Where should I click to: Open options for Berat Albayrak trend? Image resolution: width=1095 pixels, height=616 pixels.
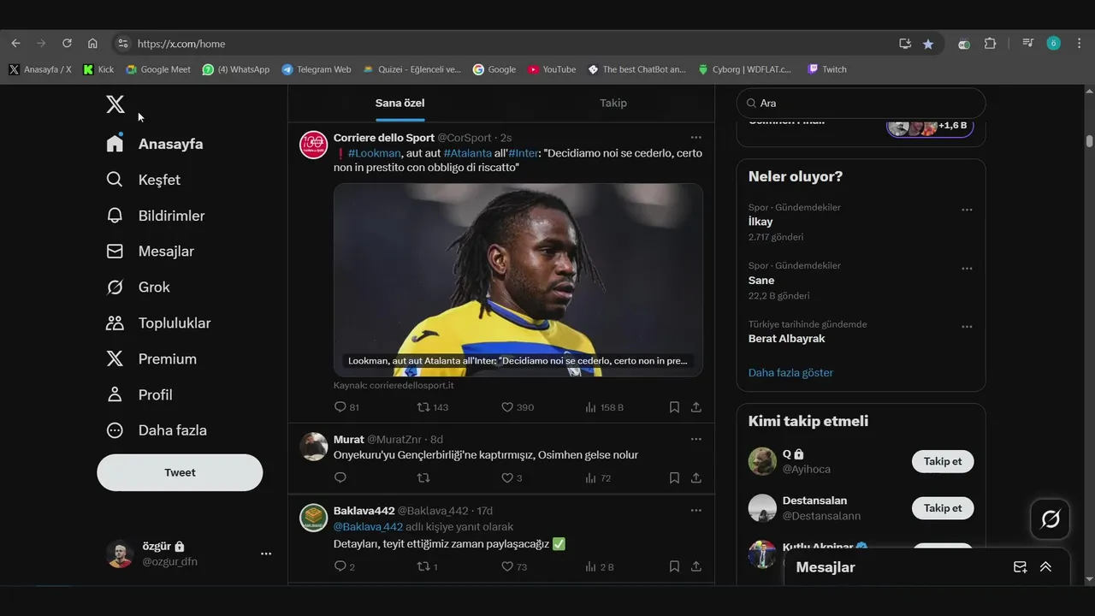click(967, 327)
